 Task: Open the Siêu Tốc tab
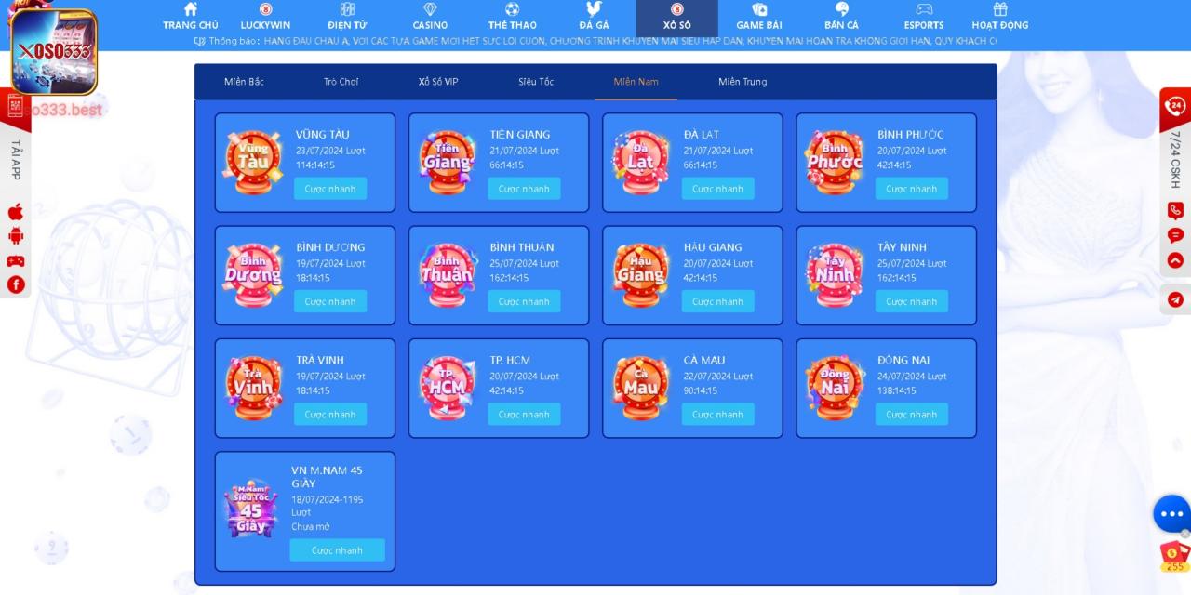536,82
